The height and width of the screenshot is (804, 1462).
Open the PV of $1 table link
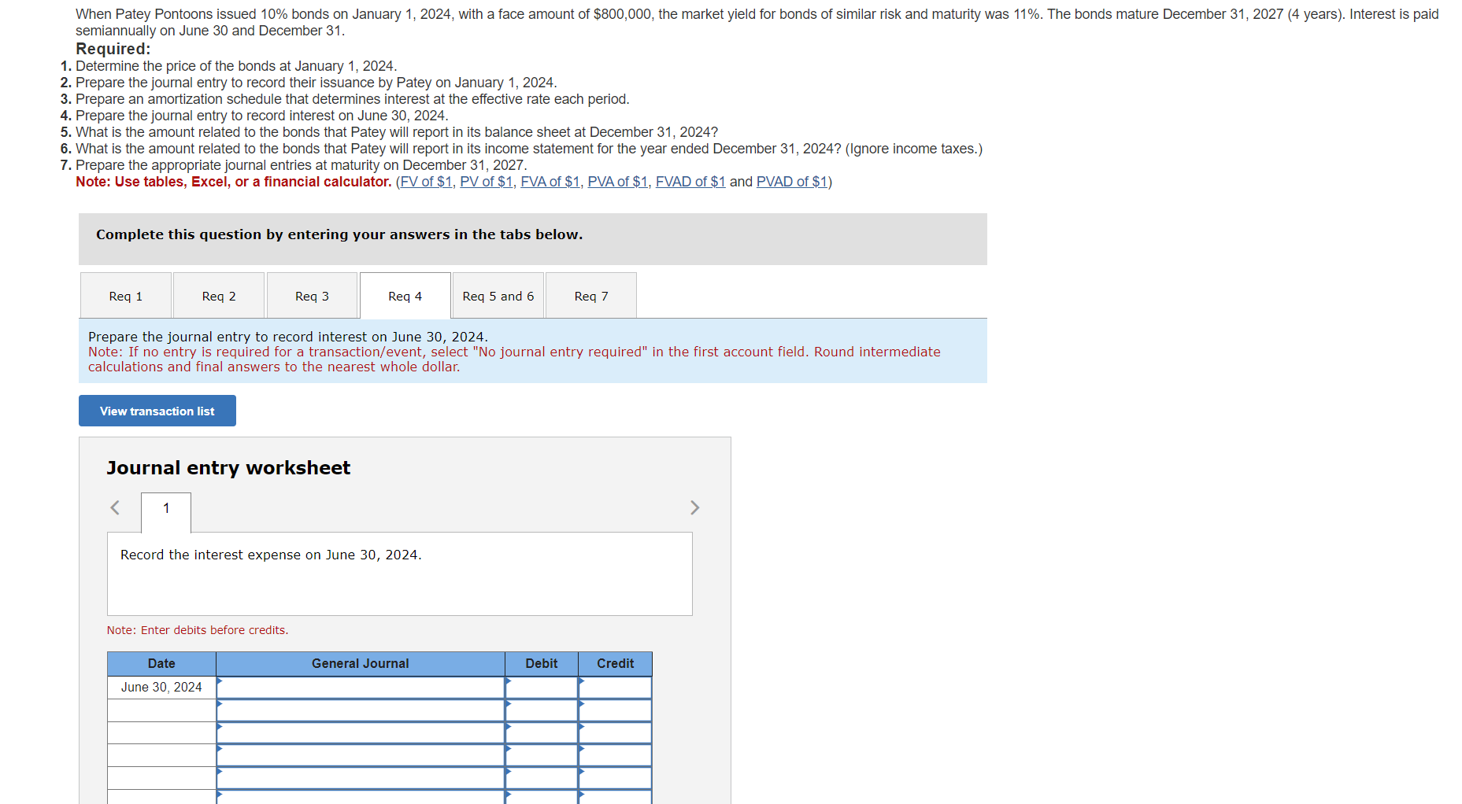point(487,182)
